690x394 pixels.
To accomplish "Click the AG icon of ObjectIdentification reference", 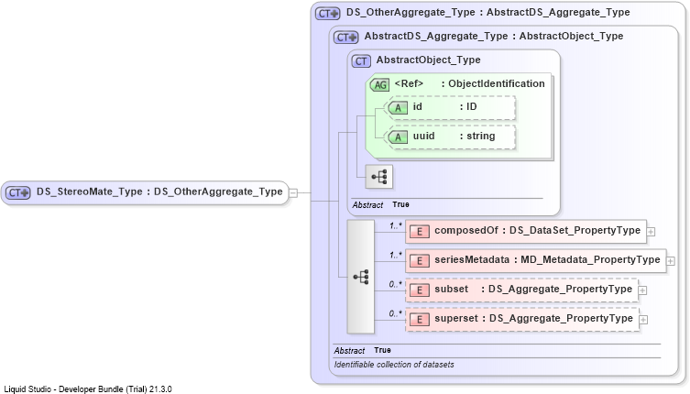I will coord(379,84).
